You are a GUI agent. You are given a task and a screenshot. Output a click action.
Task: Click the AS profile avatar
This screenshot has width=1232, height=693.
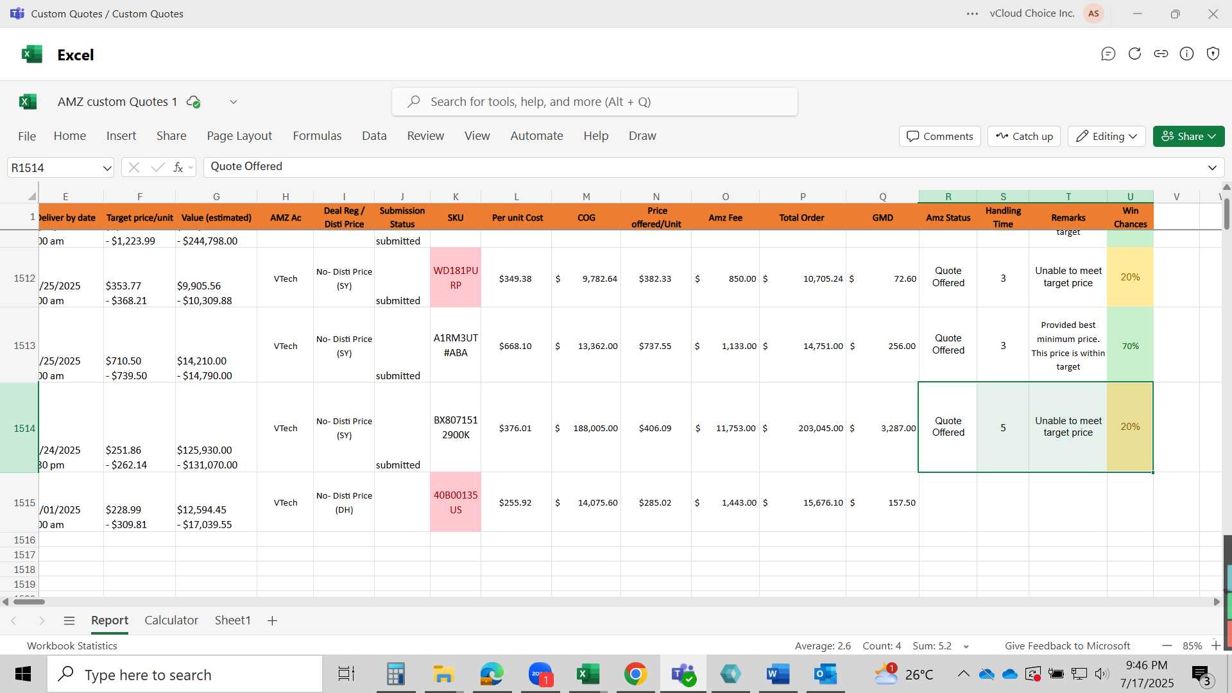click(1093, 13)
